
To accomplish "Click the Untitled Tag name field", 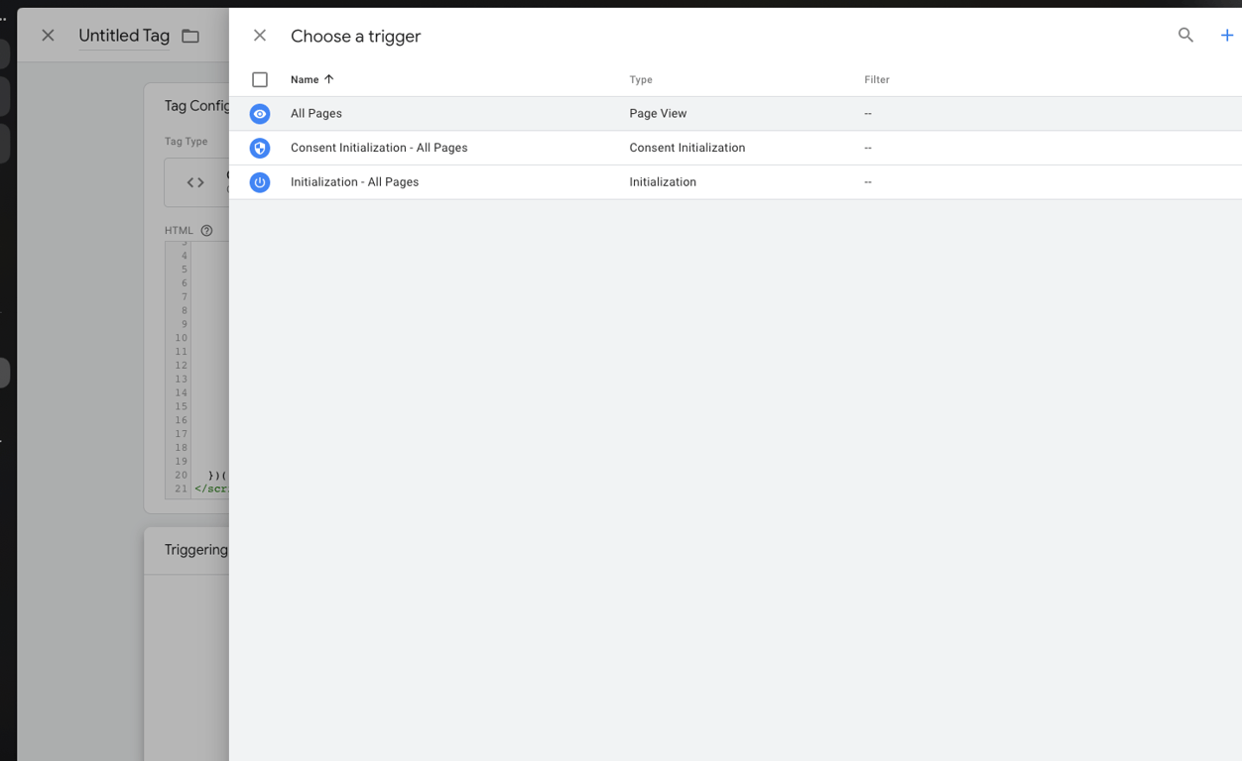I will [x=124, y=36].
